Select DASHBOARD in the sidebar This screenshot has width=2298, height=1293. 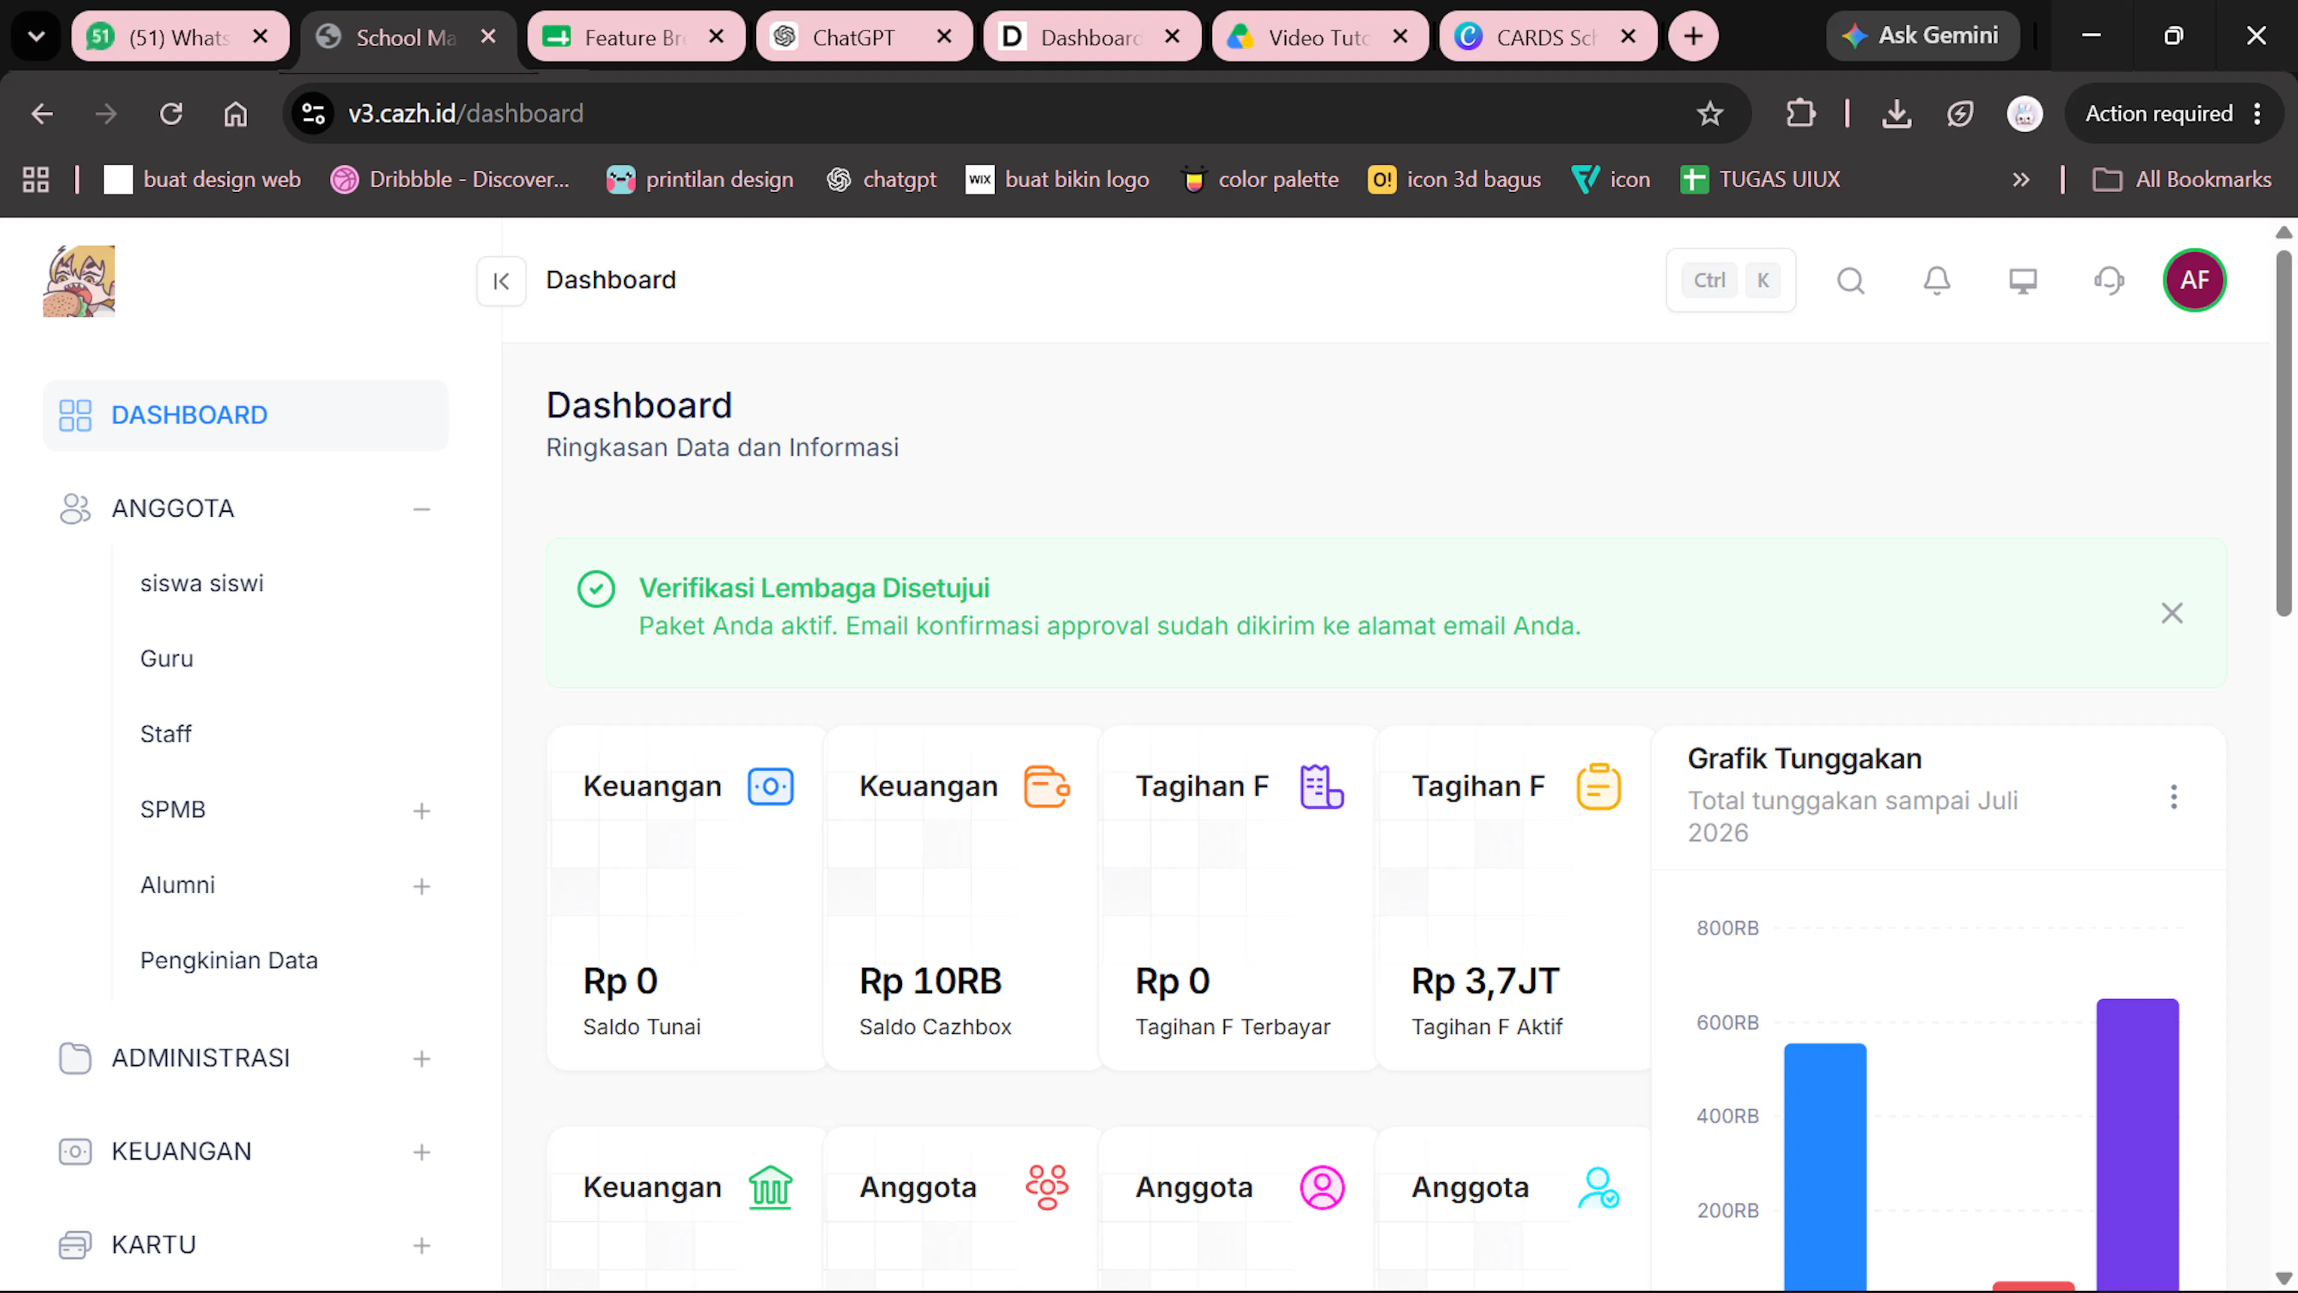click(x=245, y=415)
